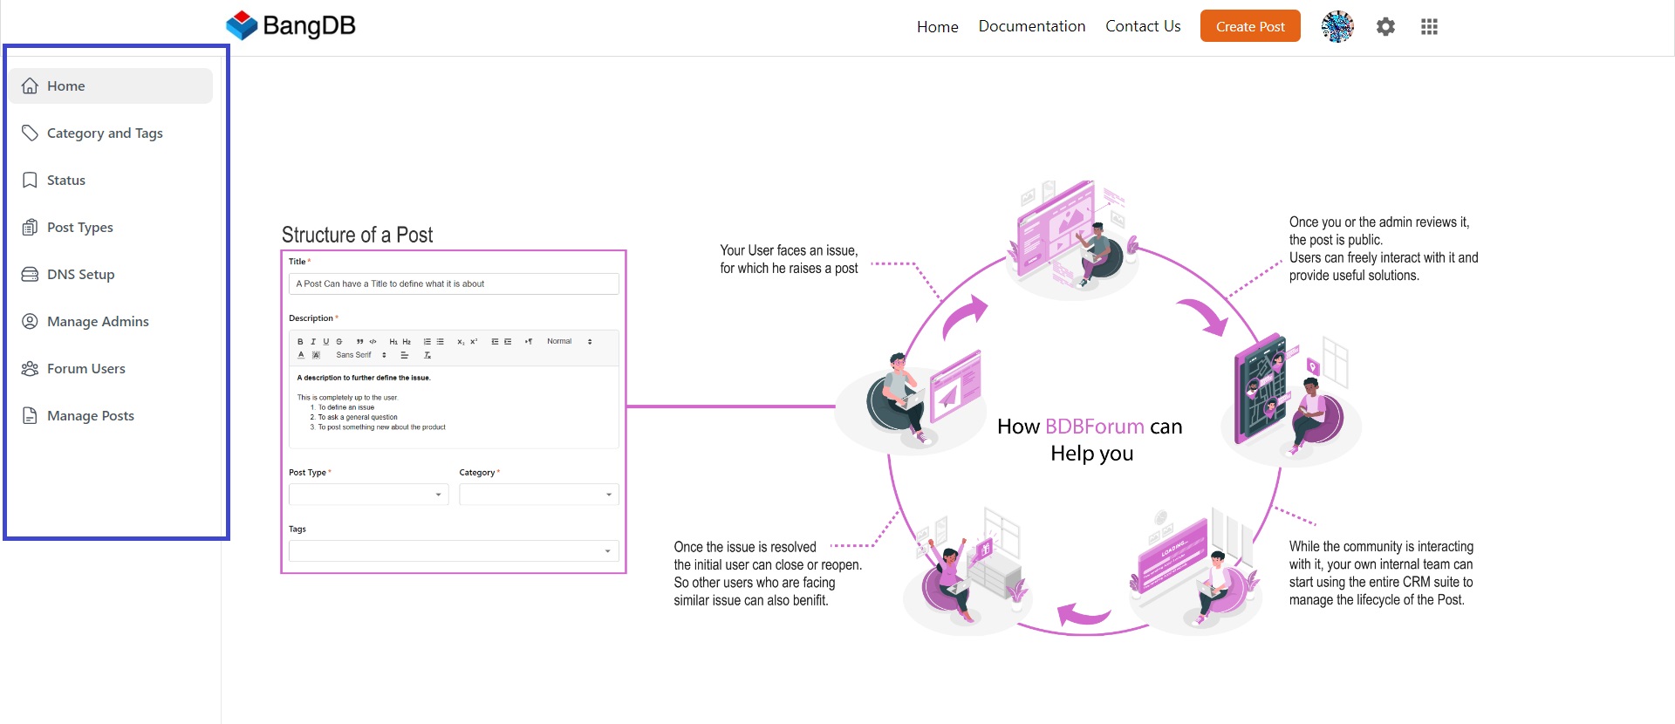
Task: Open Category and Tags tag icon
Action: point(30,133)
